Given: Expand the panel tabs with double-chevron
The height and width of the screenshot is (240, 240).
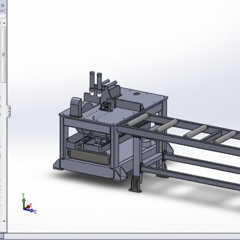Looking at the screenshot, I should [x=2, y=5].
